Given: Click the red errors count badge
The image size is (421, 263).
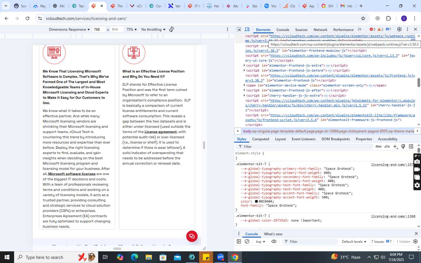Looking at the screenshot, I should click(372, 30).
